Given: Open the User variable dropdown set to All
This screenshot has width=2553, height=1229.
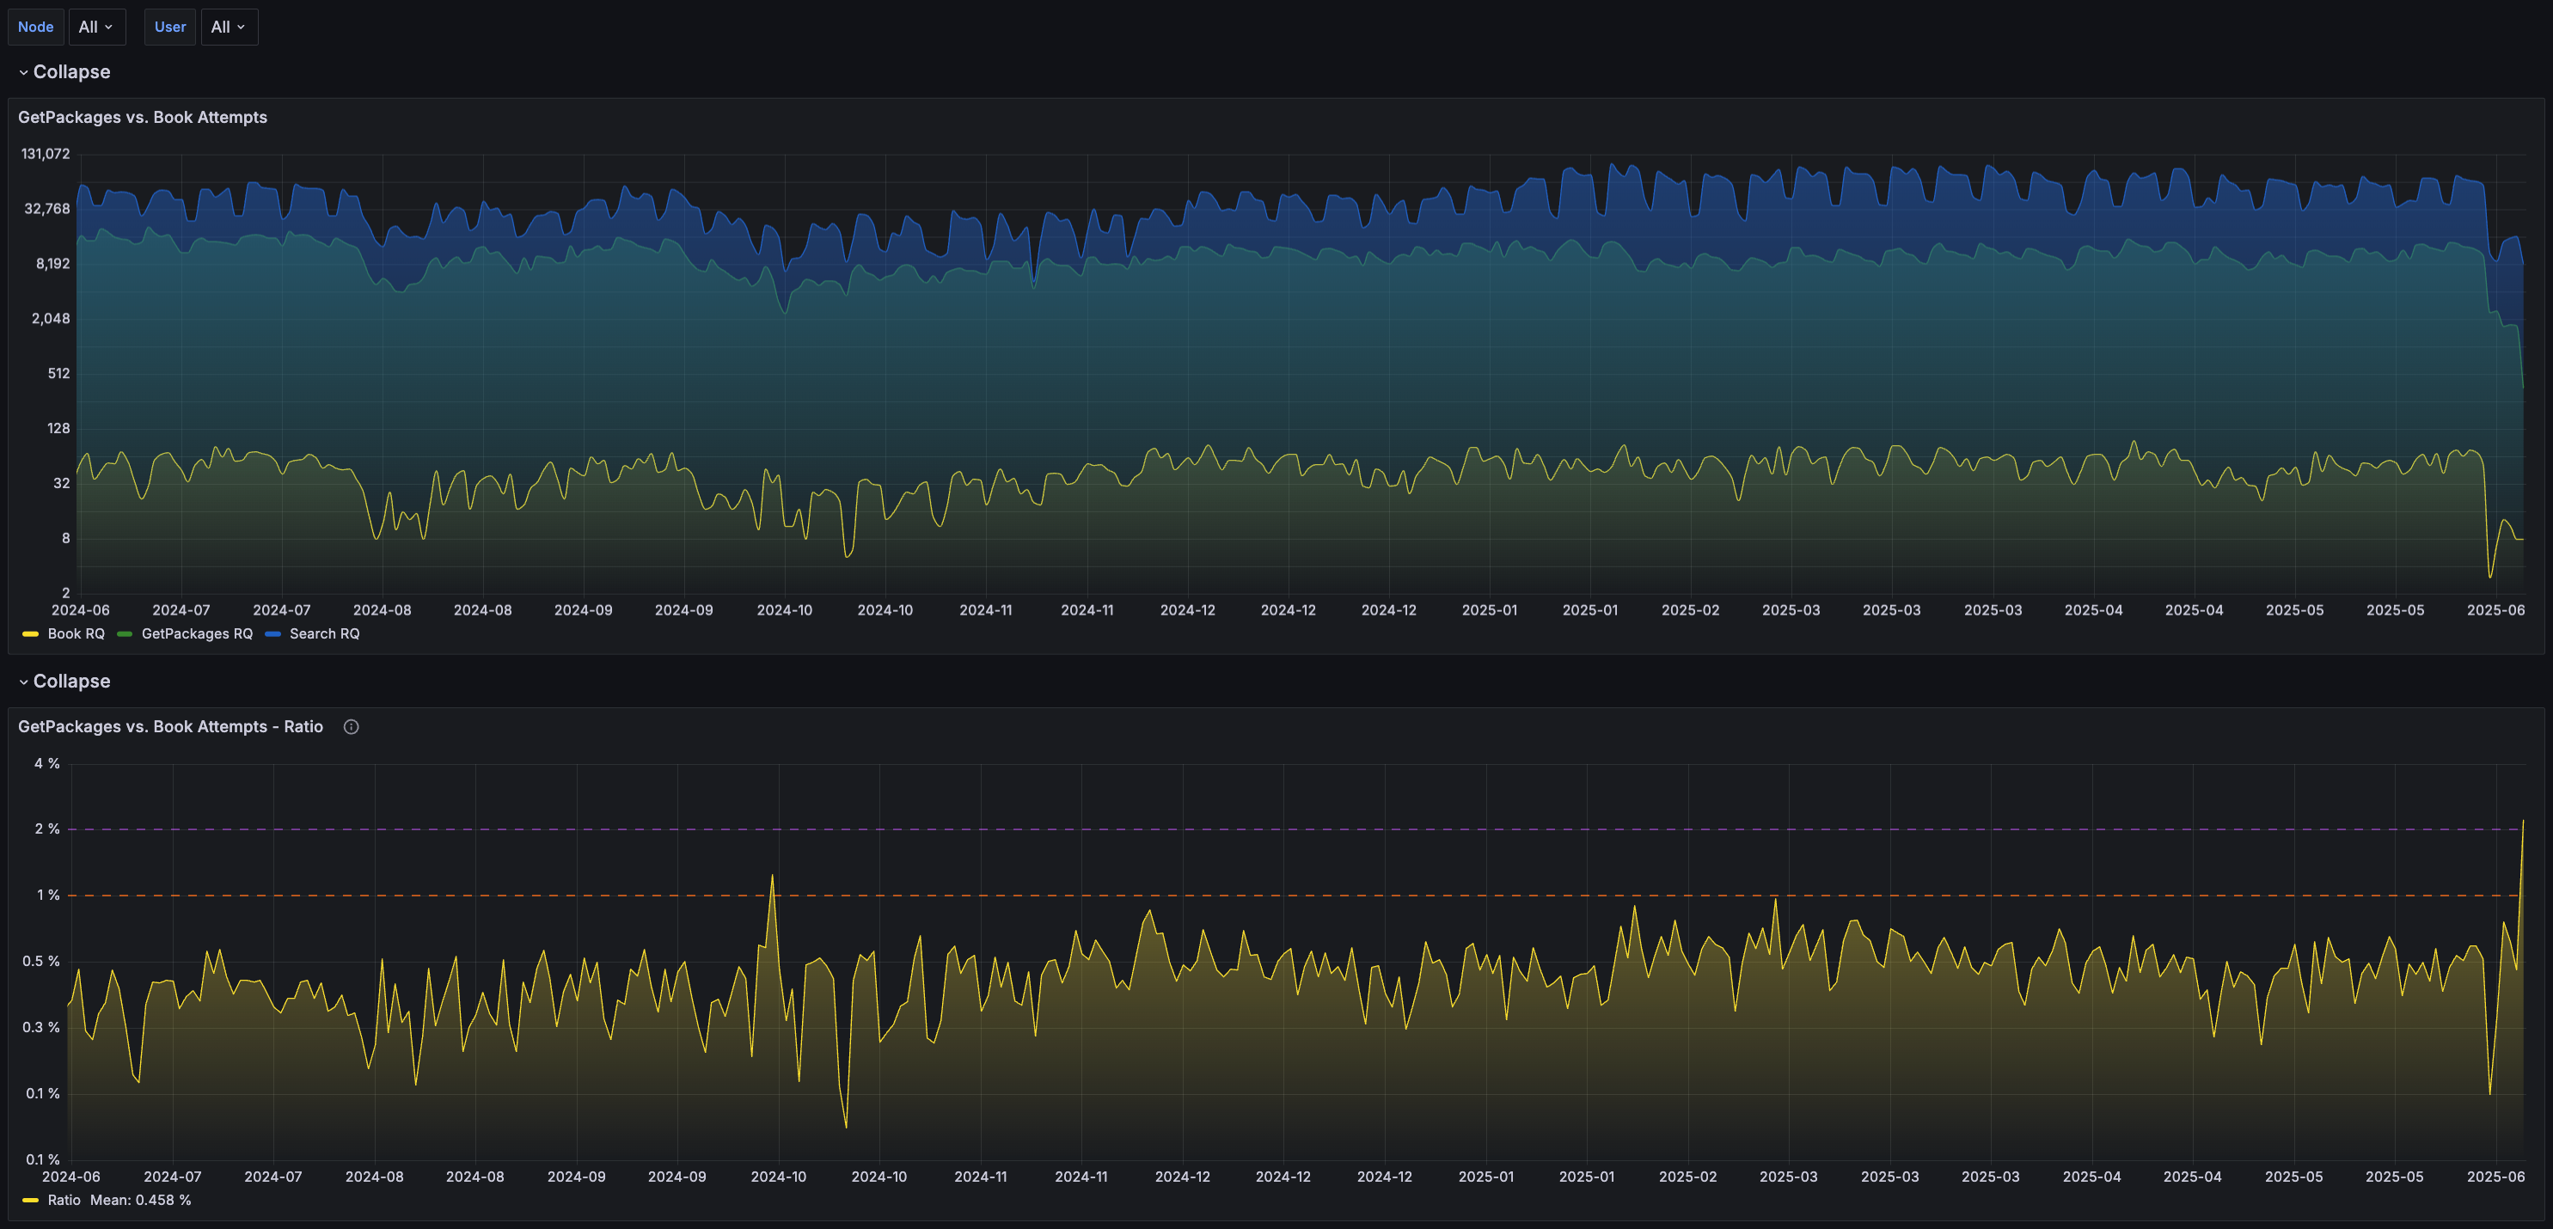Looking at the screenshot, I should pyautogui.click(x=229, y=27).
